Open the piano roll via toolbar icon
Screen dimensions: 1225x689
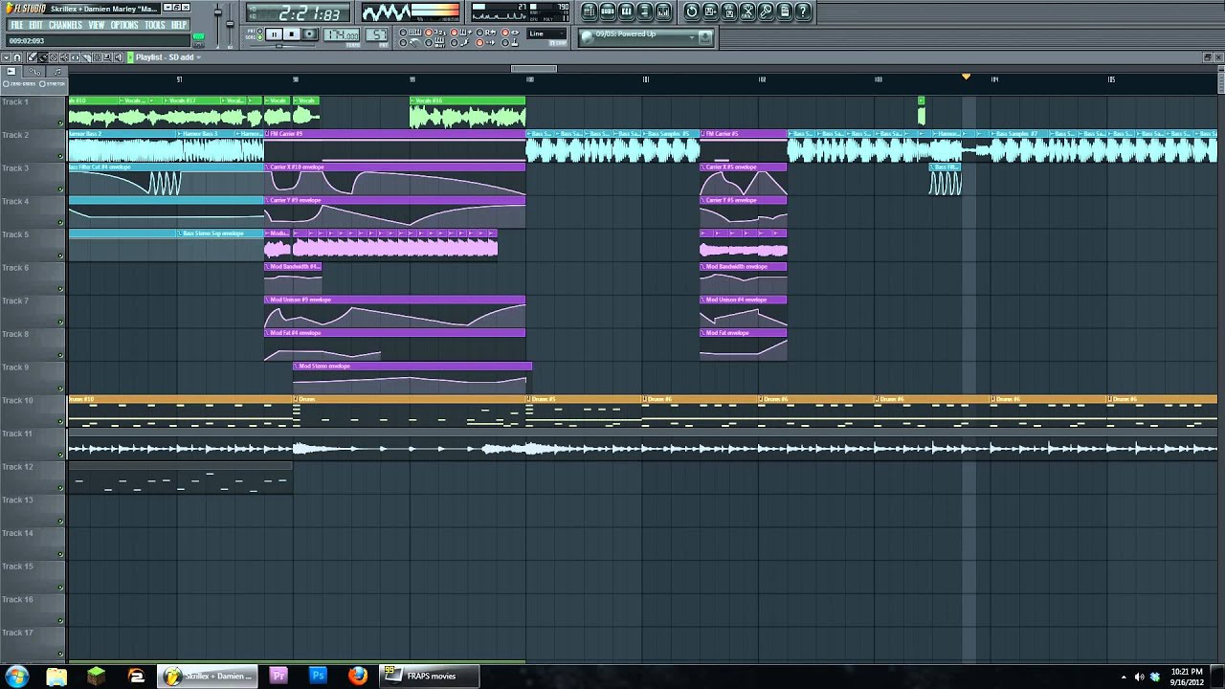click(x=626, y=11)
